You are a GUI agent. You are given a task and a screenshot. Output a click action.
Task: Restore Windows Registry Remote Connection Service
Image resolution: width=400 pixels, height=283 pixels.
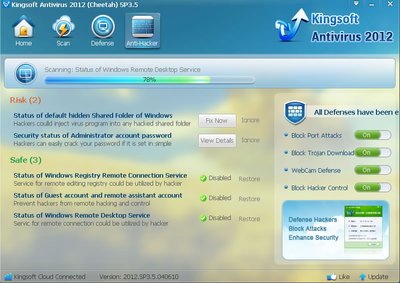click(249, 179)
